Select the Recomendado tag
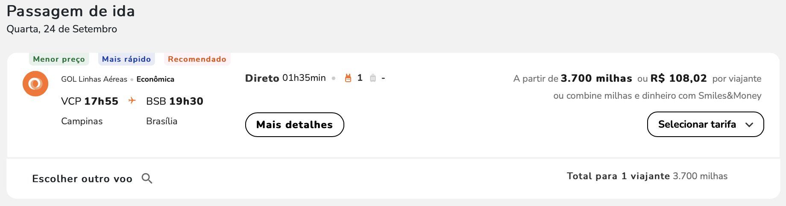This screenshot has height=206, width=786. click(197, 59)
